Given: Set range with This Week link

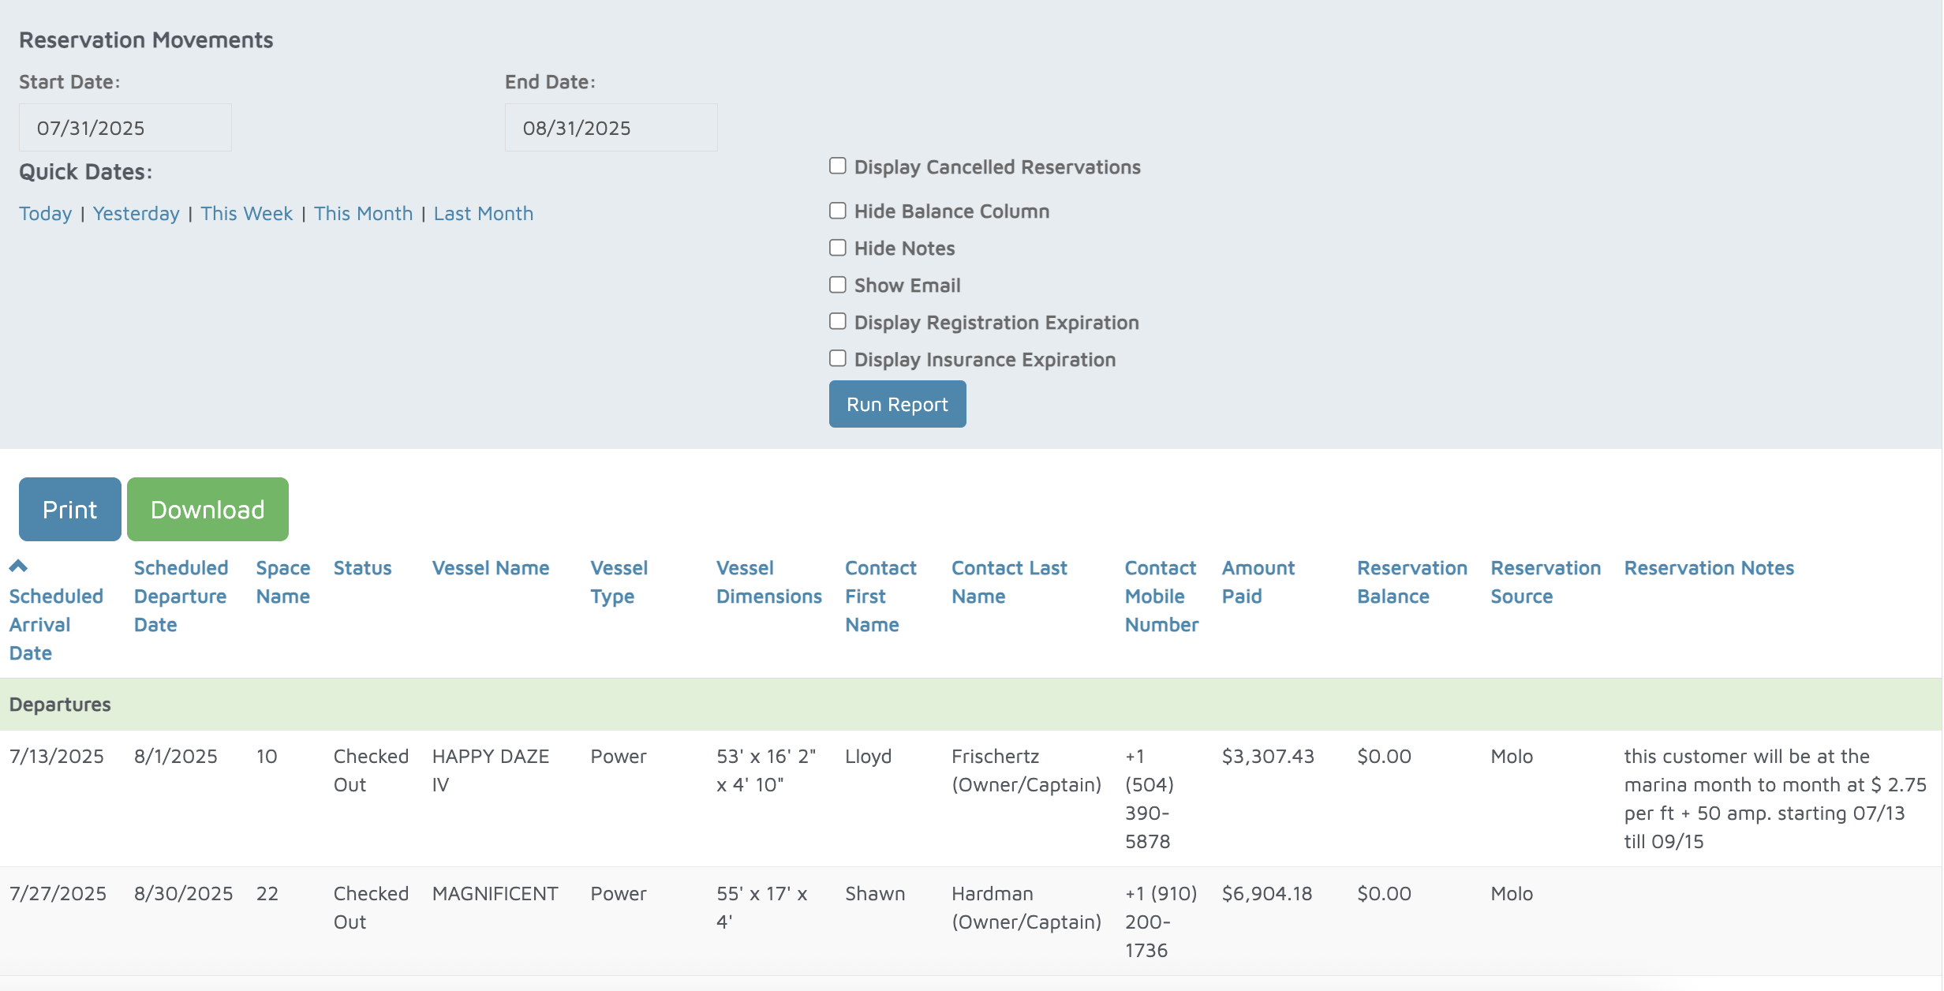Looking at the screenshot, I should 246,214.
